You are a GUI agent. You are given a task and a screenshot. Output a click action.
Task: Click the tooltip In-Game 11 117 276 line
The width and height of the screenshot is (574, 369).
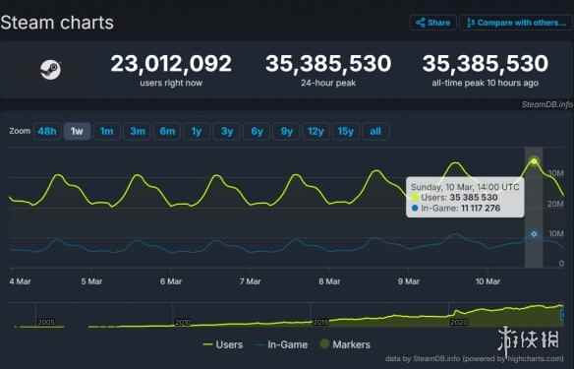pos(456,209)
